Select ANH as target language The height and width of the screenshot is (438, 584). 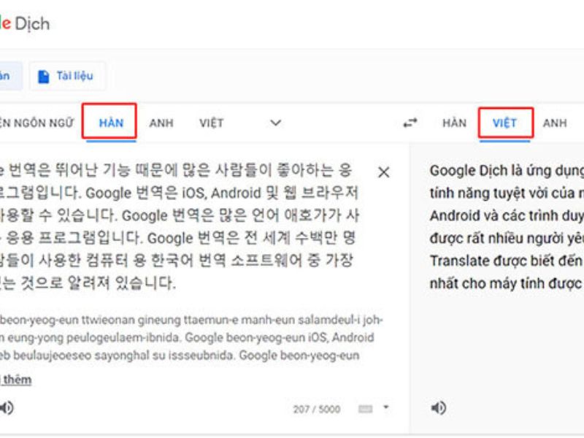coord(555,123)
